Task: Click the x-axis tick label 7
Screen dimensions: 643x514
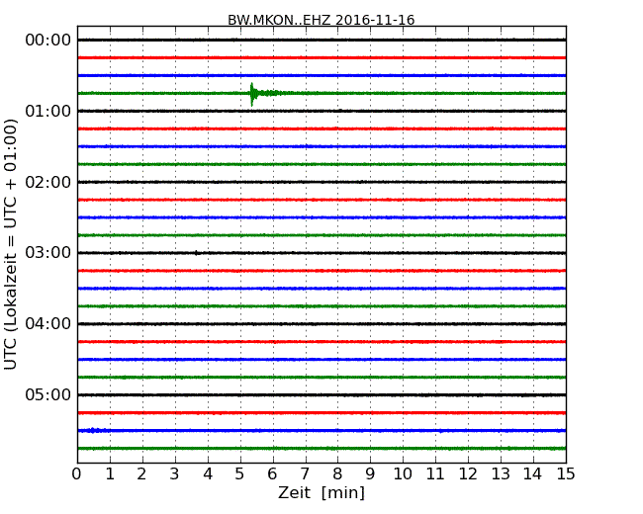Action: point(305,474)
